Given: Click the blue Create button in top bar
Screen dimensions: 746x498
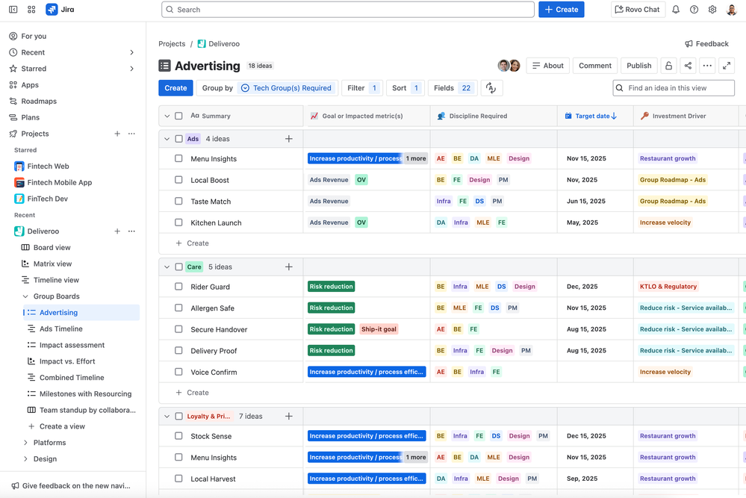Looking at the screenshot, I should click(x=561, y=10).
